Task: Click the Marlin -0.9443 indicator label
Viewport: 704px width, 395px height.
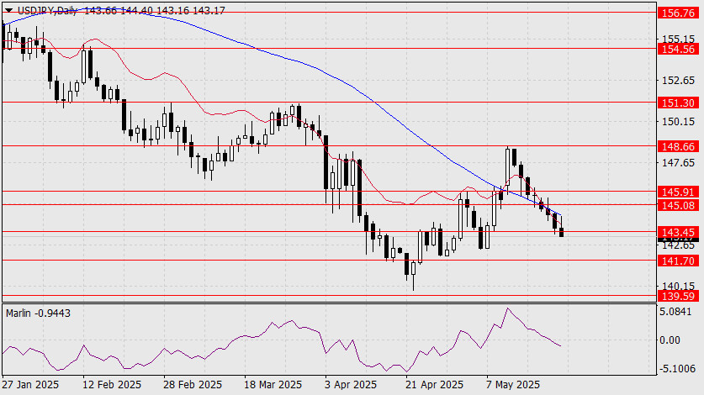Action: 38,313
